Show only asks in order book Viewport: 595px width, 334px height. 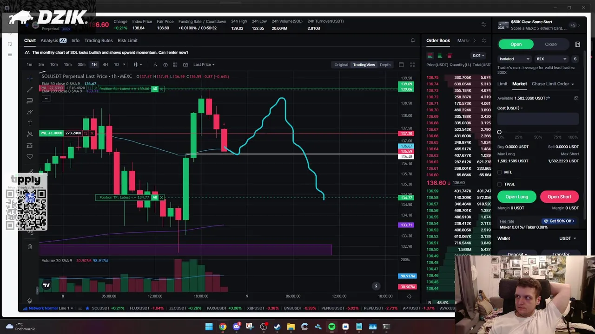coord(450,56)
